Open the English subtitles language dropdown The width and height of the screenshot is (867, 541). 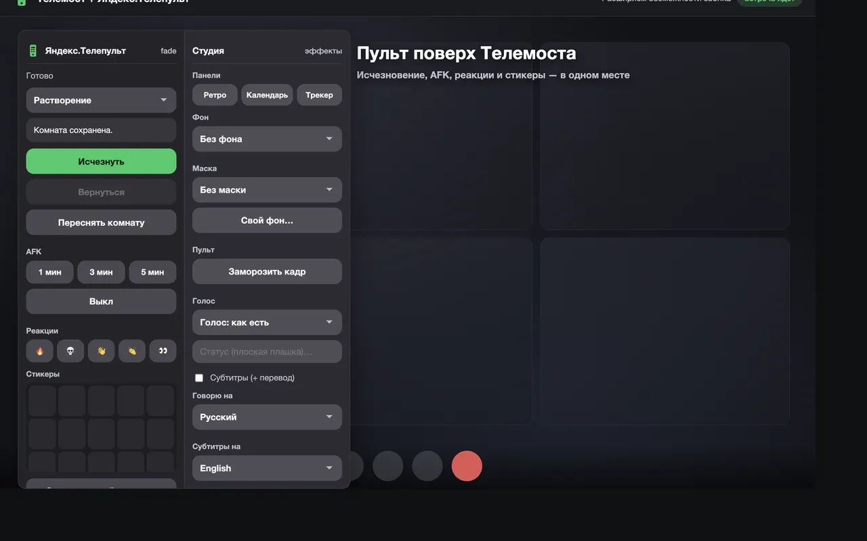point(267,468)
